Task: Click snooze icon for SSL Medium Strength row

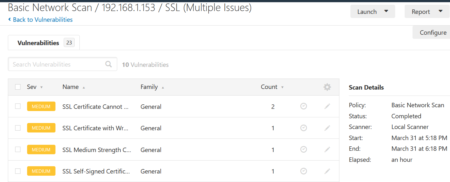Action: pyautogui.click(x=303, y=150)
